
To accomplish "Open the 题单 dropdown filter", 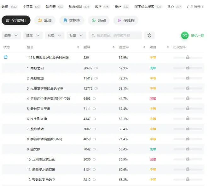I will pyautogui.click(x=12, y=36).
